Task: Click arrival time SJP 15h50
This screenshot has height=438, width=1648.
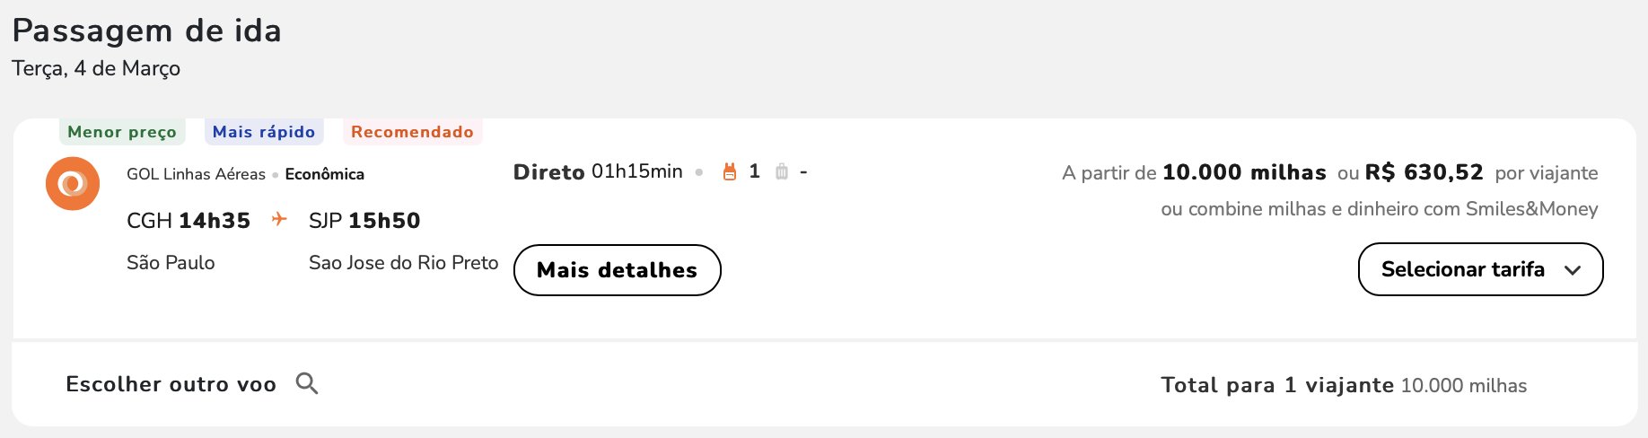Action: (x=364, y=221)
